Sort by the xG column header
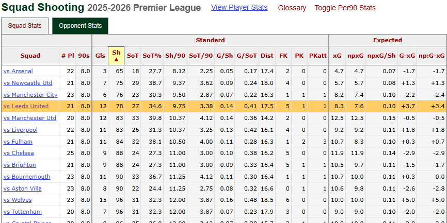This screenshot has width=447, height=223. pos(337,56)
